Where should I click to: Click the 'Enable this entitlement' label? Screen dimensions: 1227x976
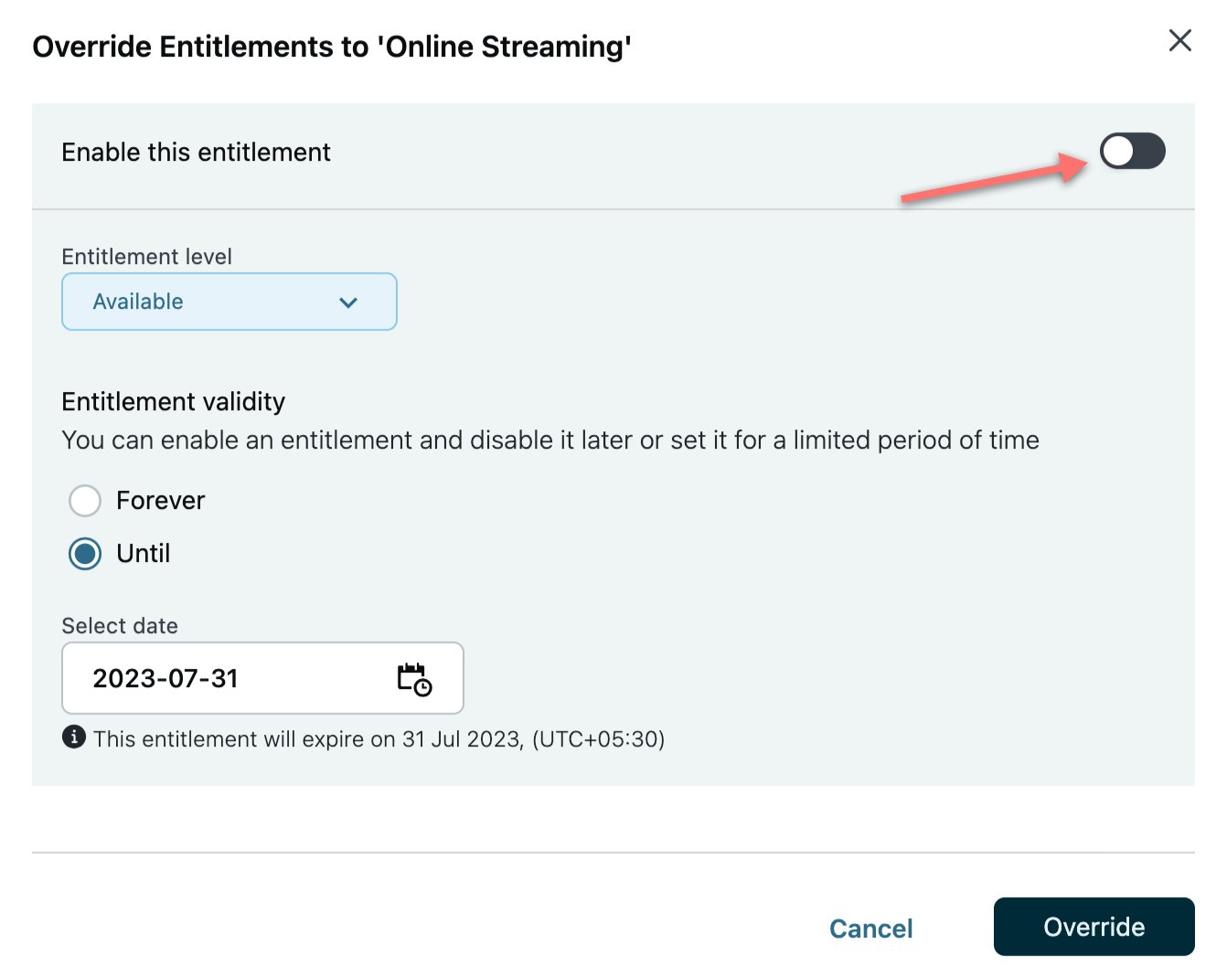point(196,153)
